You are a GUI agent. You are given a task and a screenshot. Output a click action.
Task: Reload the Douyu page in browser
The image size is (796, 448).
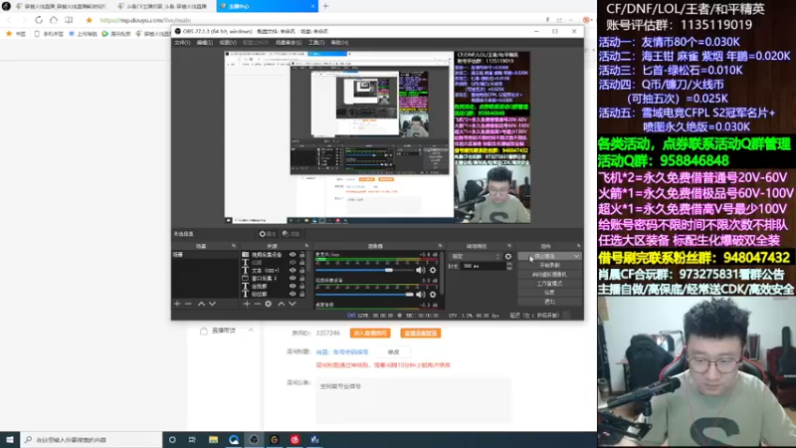39,20
